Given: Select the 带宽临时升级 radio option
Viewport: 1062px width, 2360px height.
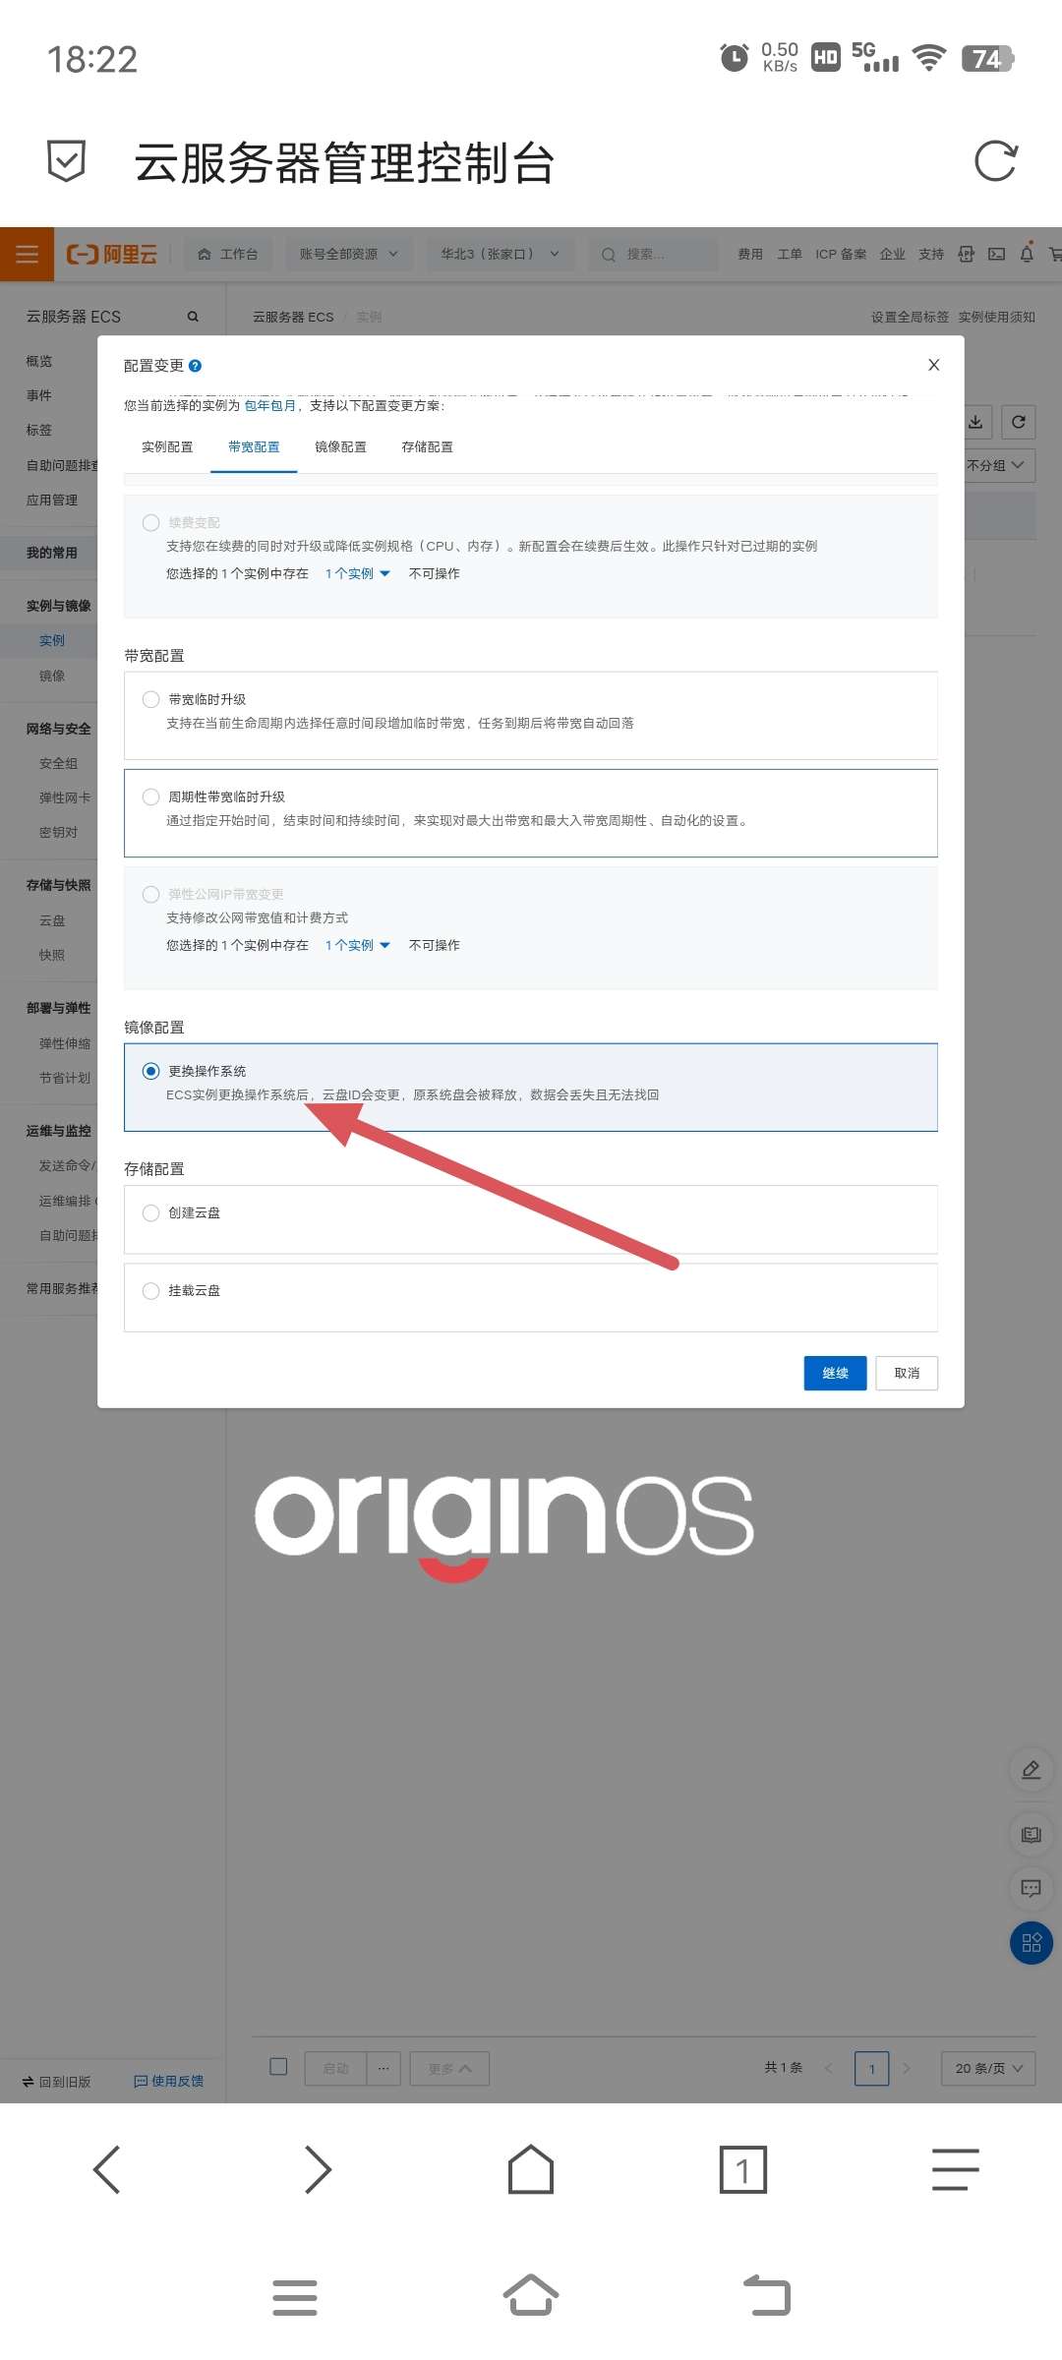Looking at the screenshot, I should point(150,699).
